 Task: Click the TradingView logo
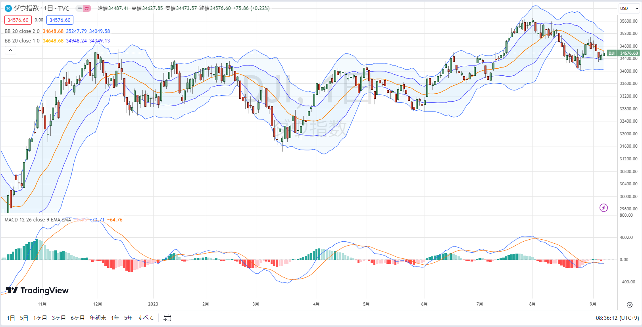(37, 290)
